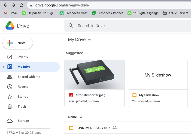Click the Slides icon on X96 RMA row
Image resolution: width=191 pixels, height=135 pixels.
[x=71, y=128]
